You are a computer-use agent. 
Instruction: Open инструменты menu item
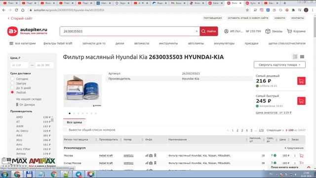(x=168, y=44)
